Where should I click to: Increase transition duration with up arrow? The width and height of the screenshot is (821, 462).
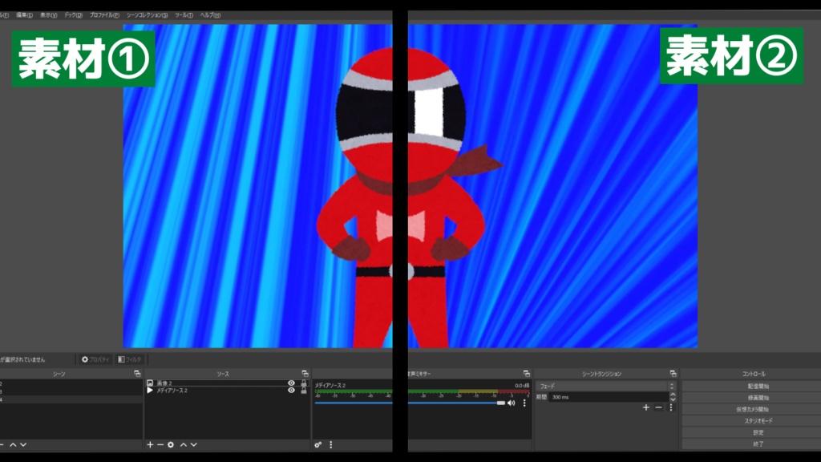(x=673, y=395)
